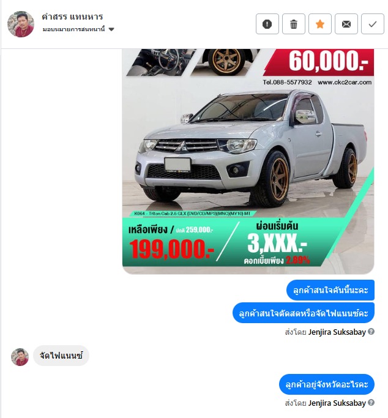Open the silver Triton pickup ad image
This screenshot has width=388, height=418.
[248, 162]
